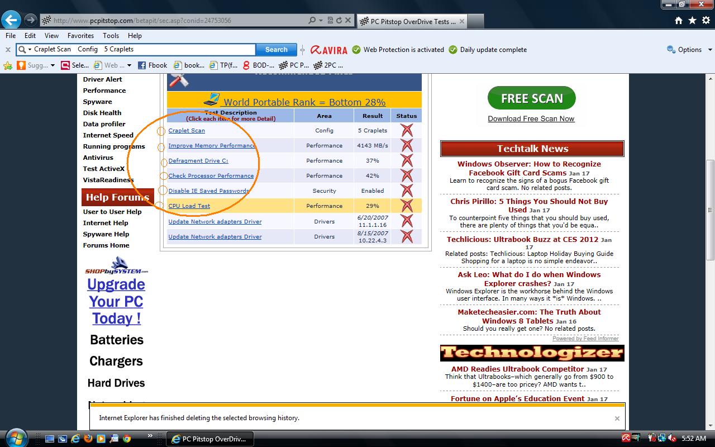This screenshot has height=447, width=715.
Task: Open the Improve Memory Performance link
Action: point(212,145)
